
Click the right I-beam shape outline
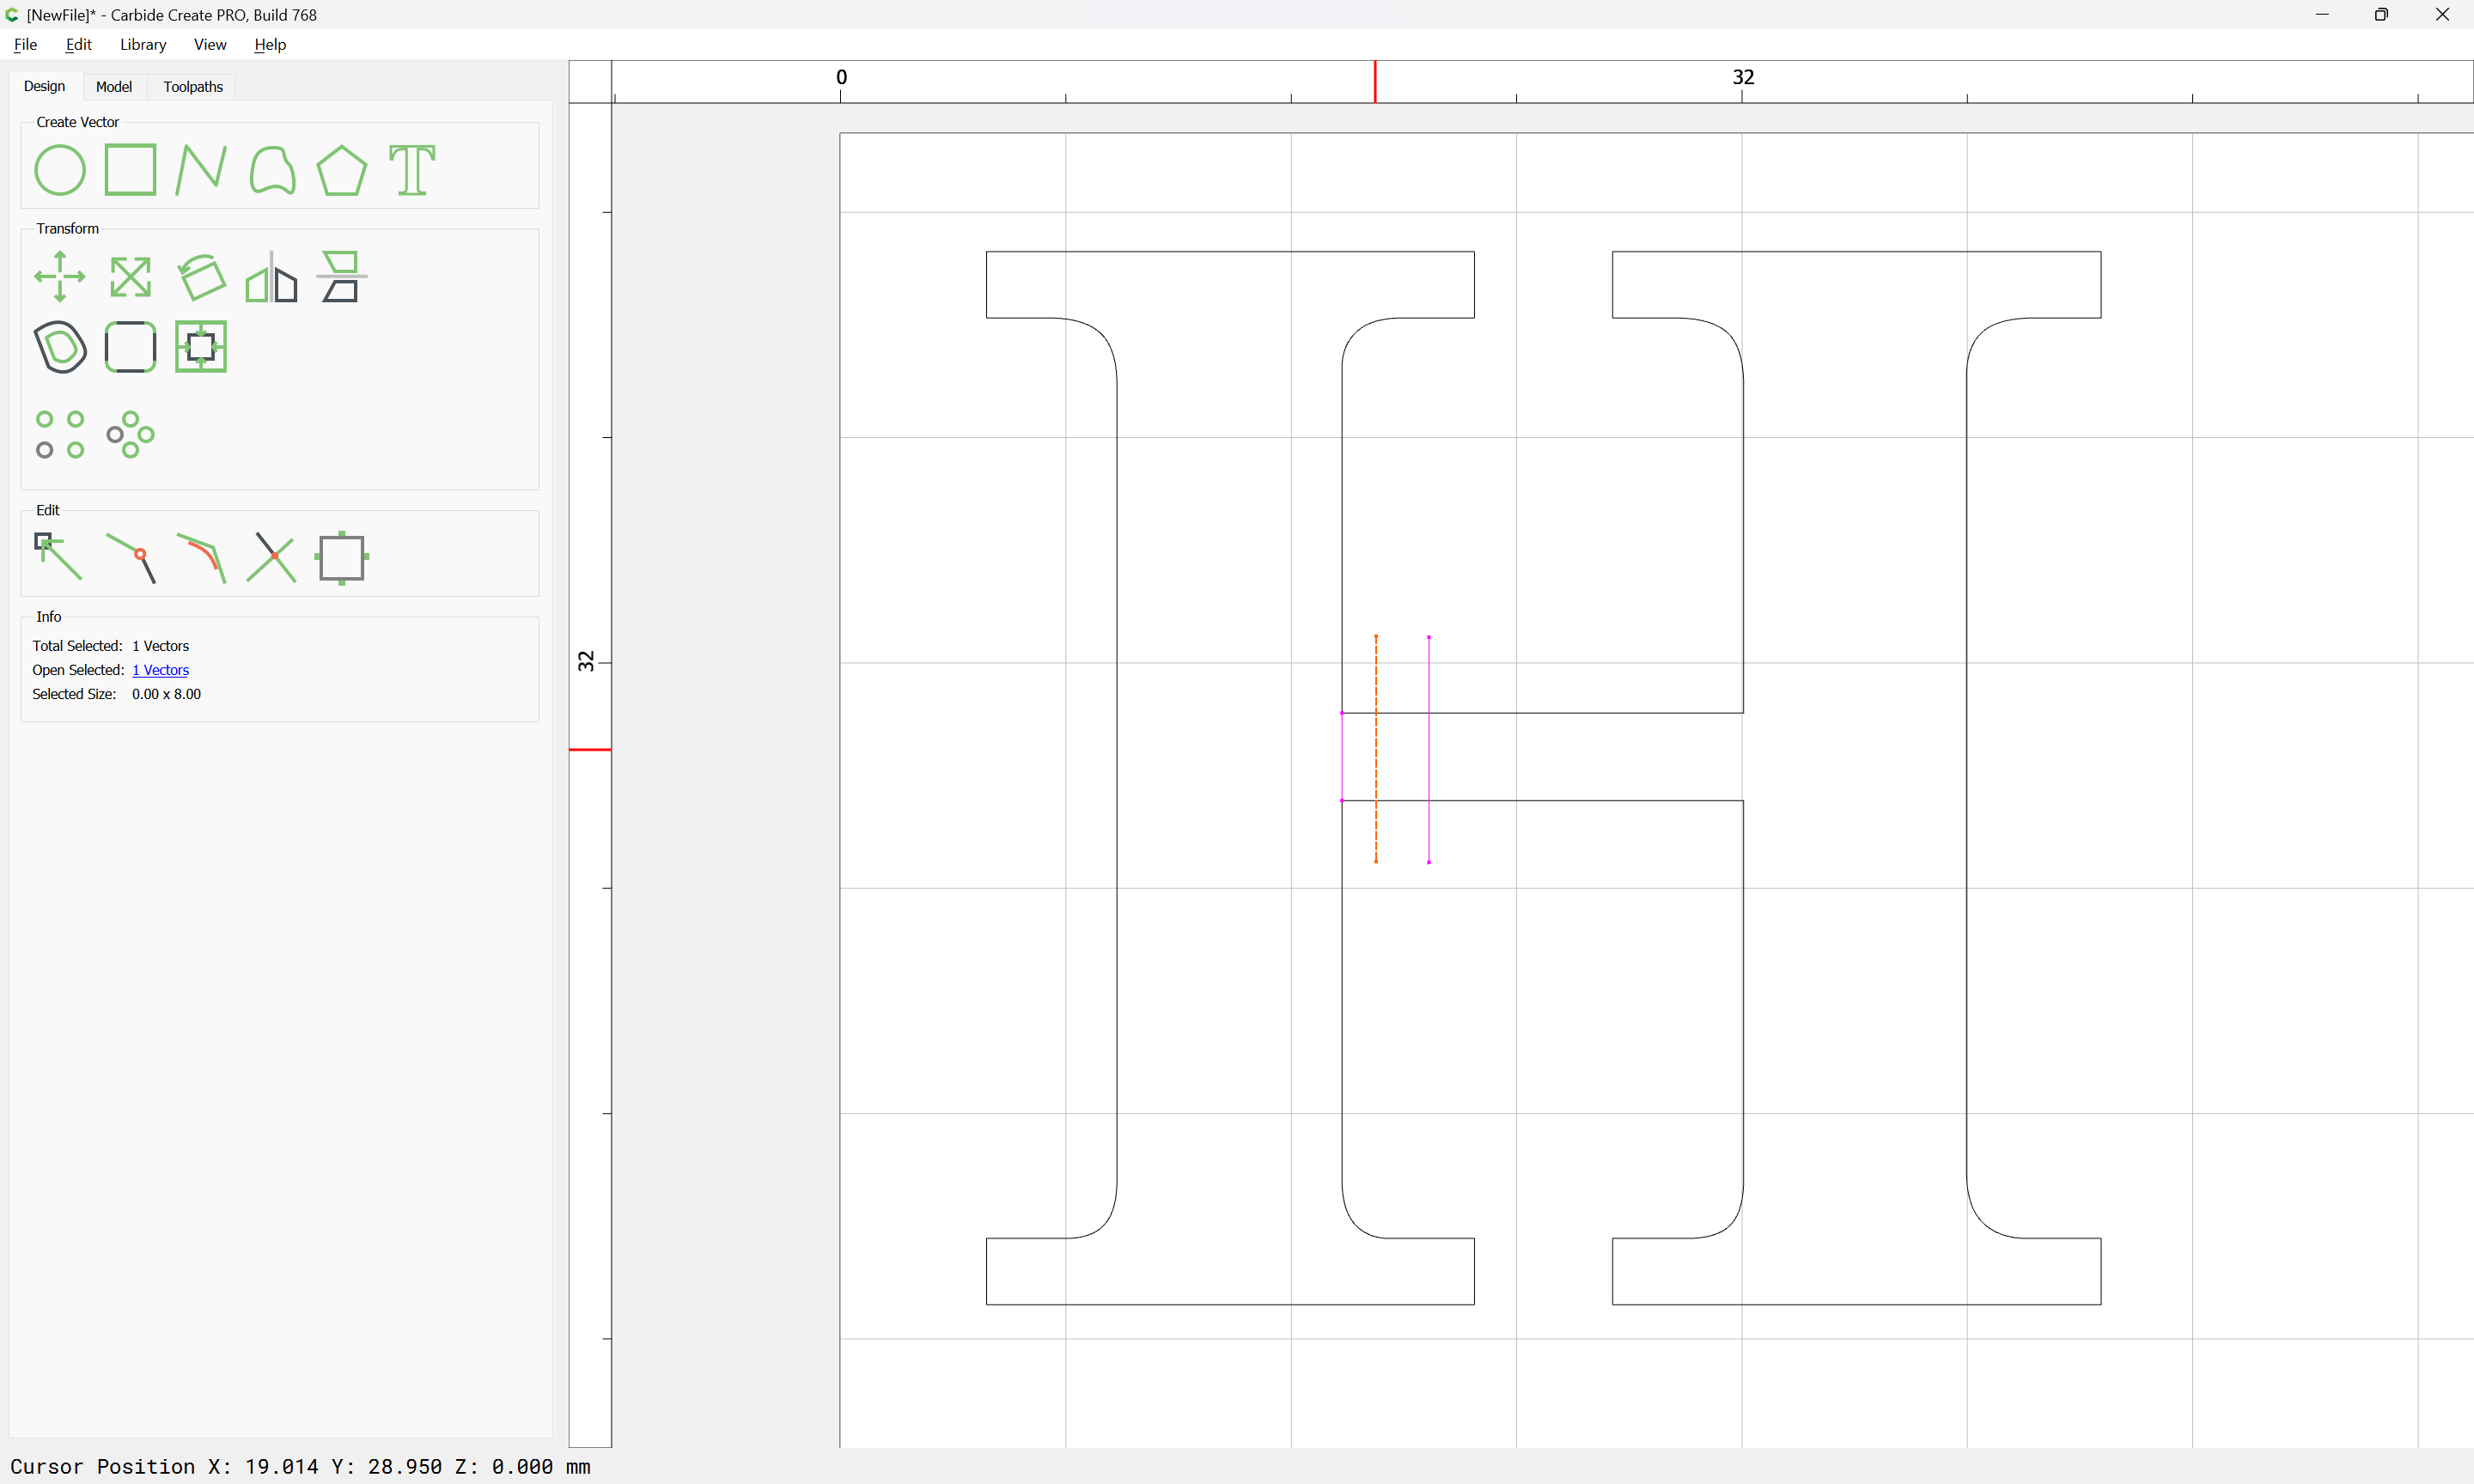(1966, 778)
